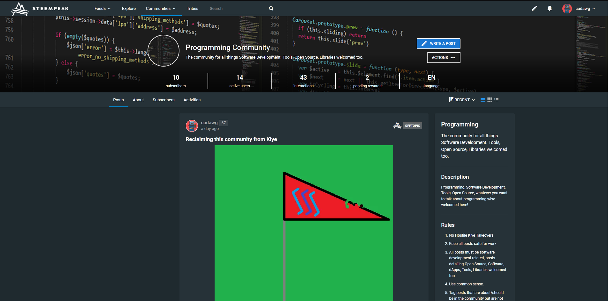This screenshot has width=608, height=301.
Task: Click the SteemPeak logo icon
Action: pyautogui.click(x=20, y=9)
